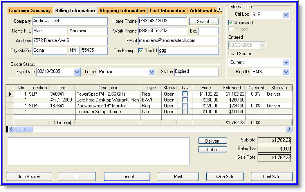Toggle the Approved checkbox

click(x=231, y=23)
